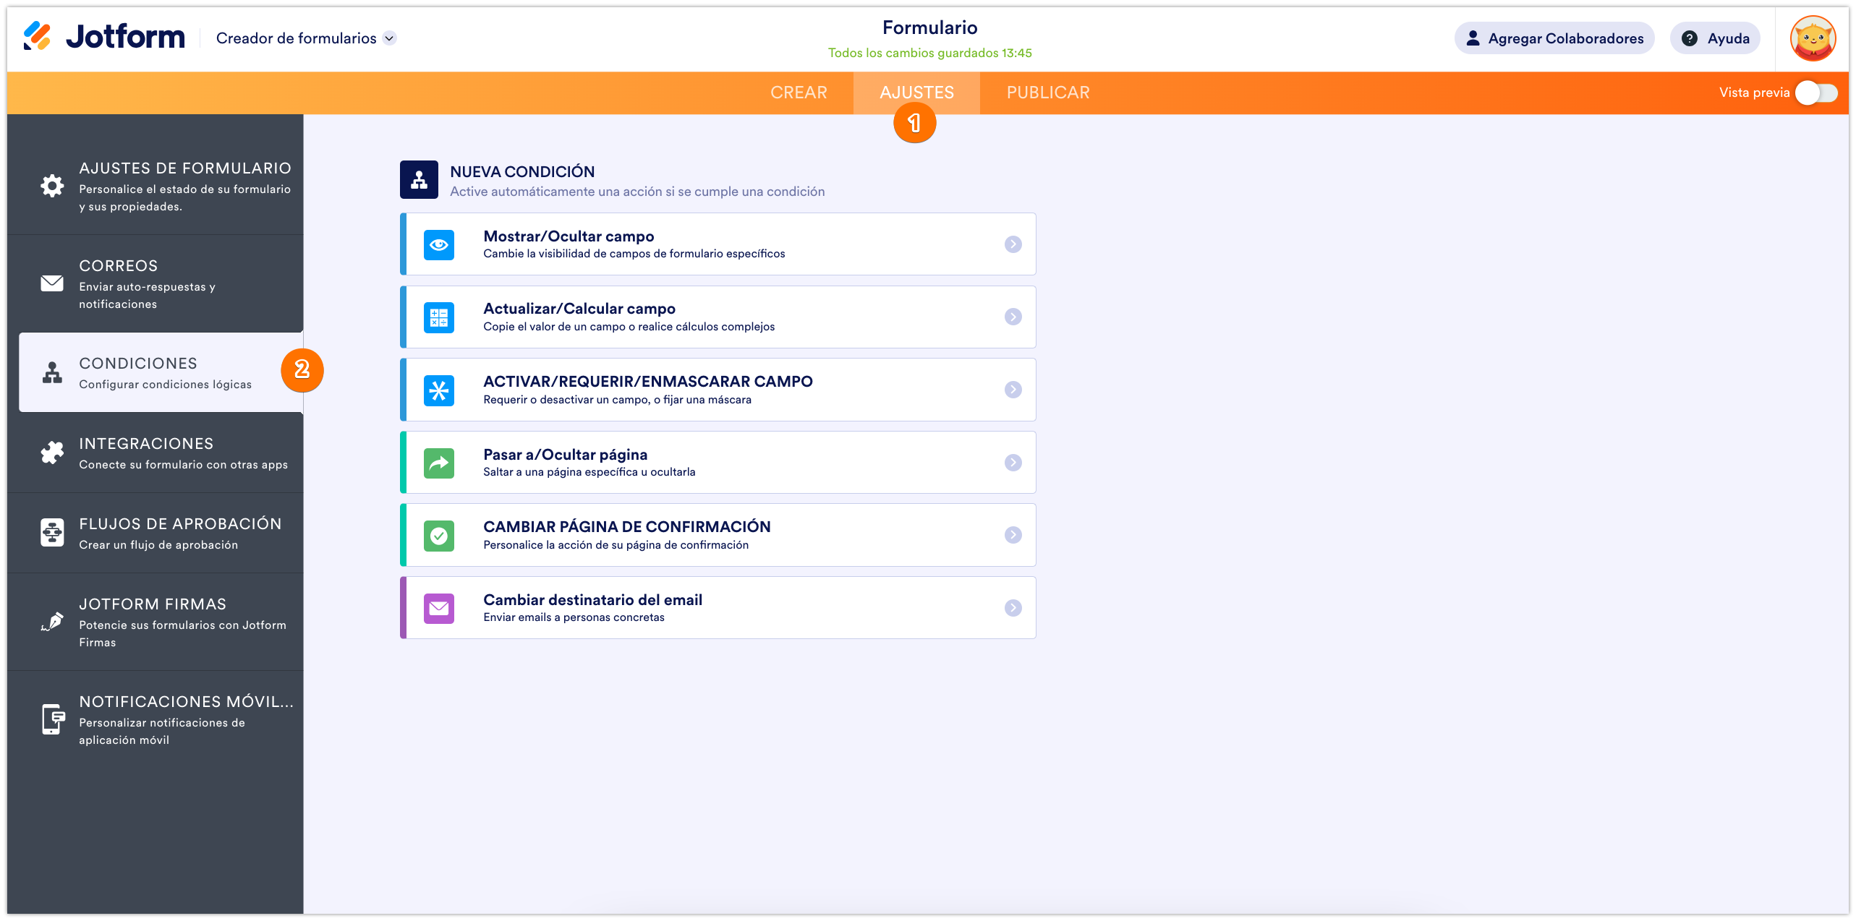Click the calculator Actualizar/Calcular campo icon
1856x921 pixels.
438,317
